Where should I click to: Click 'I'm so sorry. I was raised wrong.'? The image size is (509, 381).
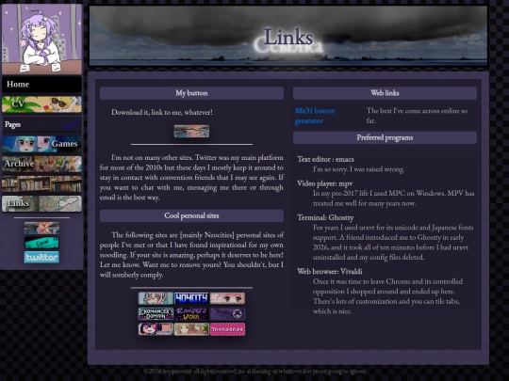(359, 169)
